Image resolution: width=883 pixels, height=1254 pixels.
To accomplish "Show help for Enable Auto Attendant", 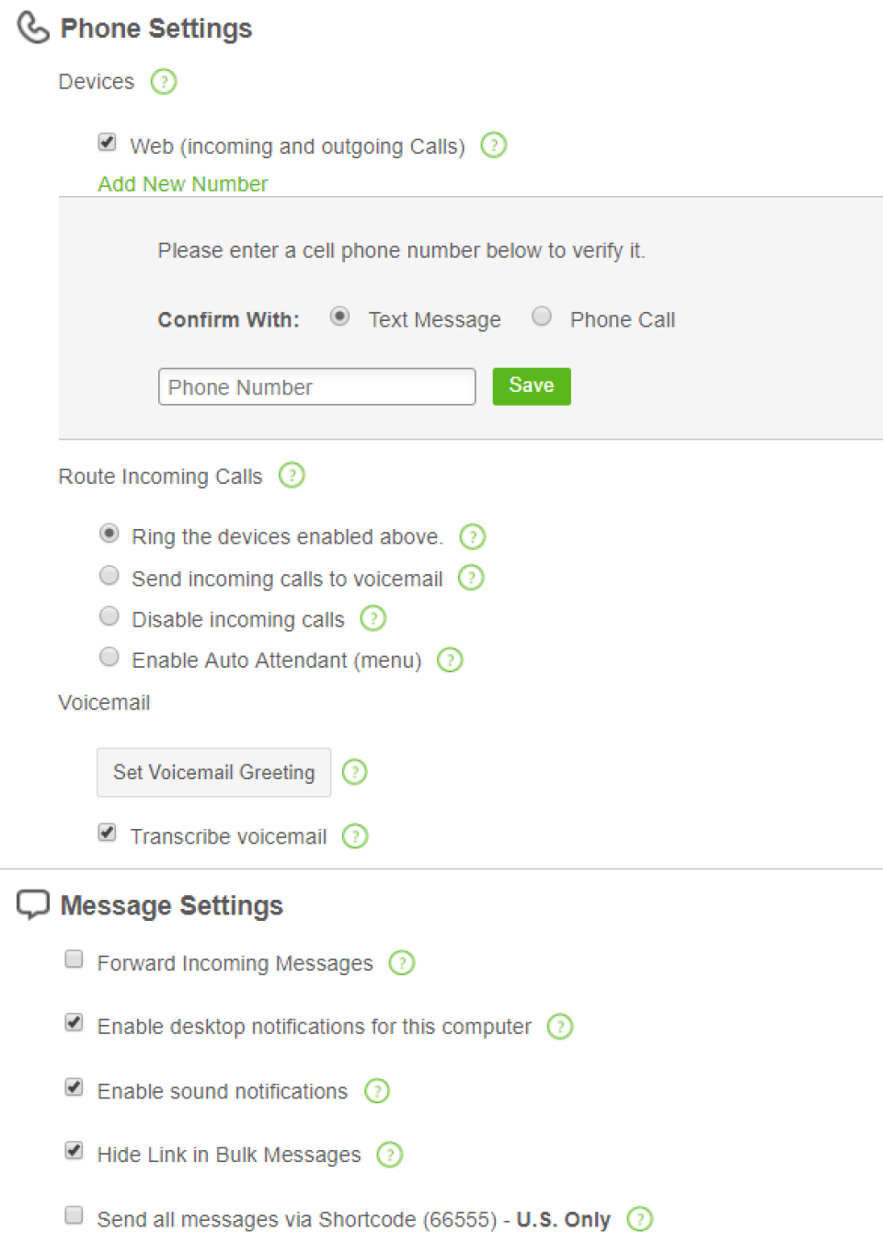I will [450, 660].
